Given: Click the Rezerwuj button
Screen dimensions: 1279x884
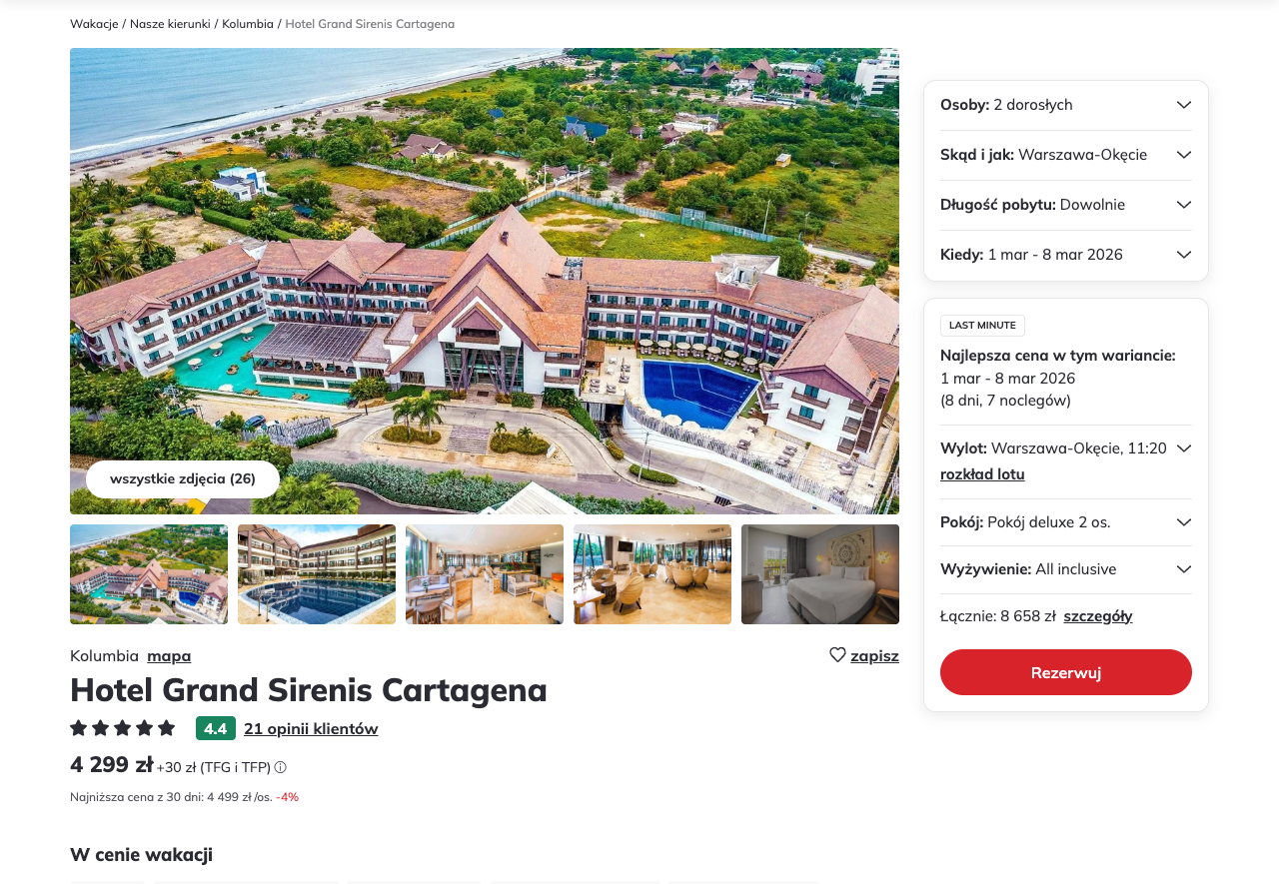Looking at the screenshot, I should click(1066, 672).
